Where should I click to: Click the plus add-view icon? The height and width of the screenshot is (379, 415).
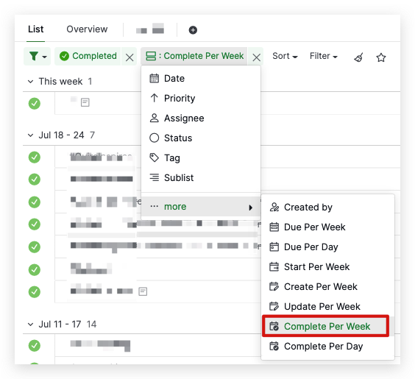pos(193,30)
